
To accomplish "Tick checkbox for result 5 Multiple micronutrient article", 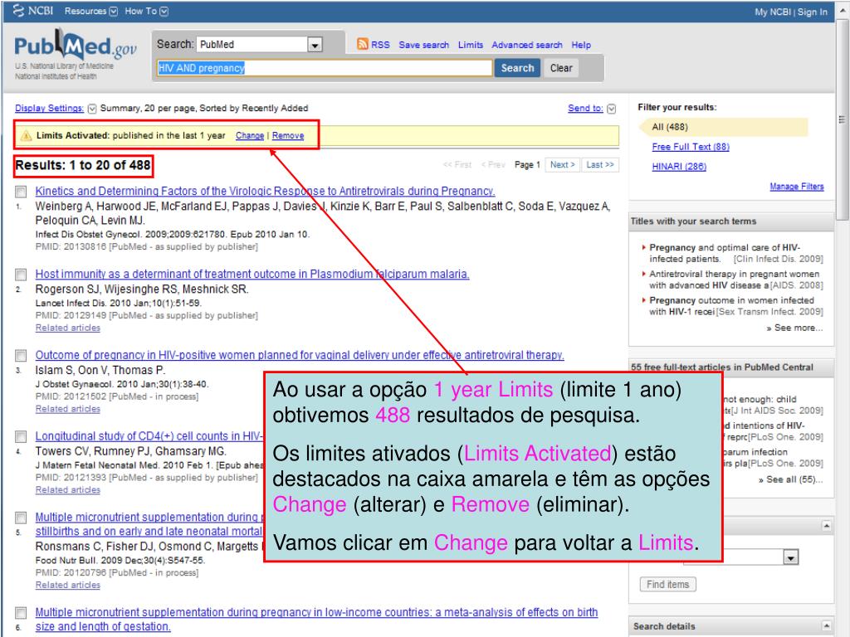I will pyautogui.click(x=21, y=518).
